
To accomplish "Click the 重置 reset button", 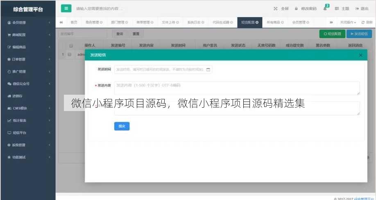I will click(x=136, y=34).
